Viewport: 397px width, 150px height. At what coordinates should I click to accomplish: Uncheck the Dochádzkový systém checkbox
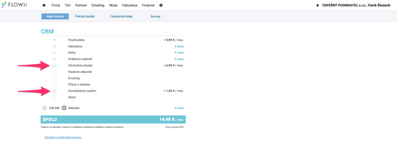pyautogui.click(x=54, y=91)
